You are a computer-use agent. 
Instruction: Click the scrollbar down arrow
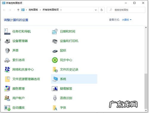[x=146, y=110]
